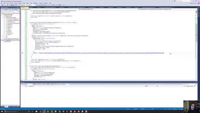Image resolution: width=200 pixels, height=113 pixels.
Task: Select CameraStream.cs in Solution Explorer
Action: pos(11,22)
